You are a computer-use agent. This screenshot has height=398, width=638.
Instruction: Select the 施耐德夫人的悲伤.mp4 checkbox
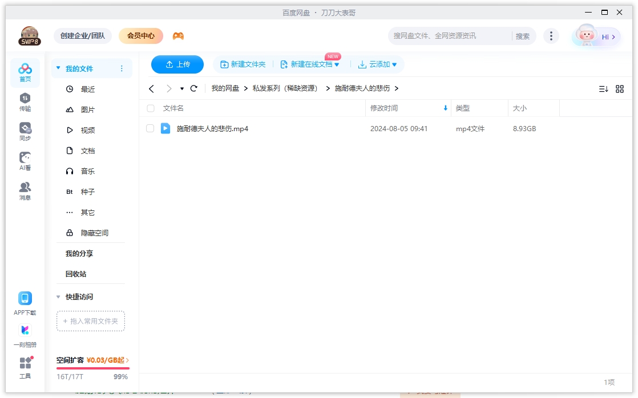point(151,128)
